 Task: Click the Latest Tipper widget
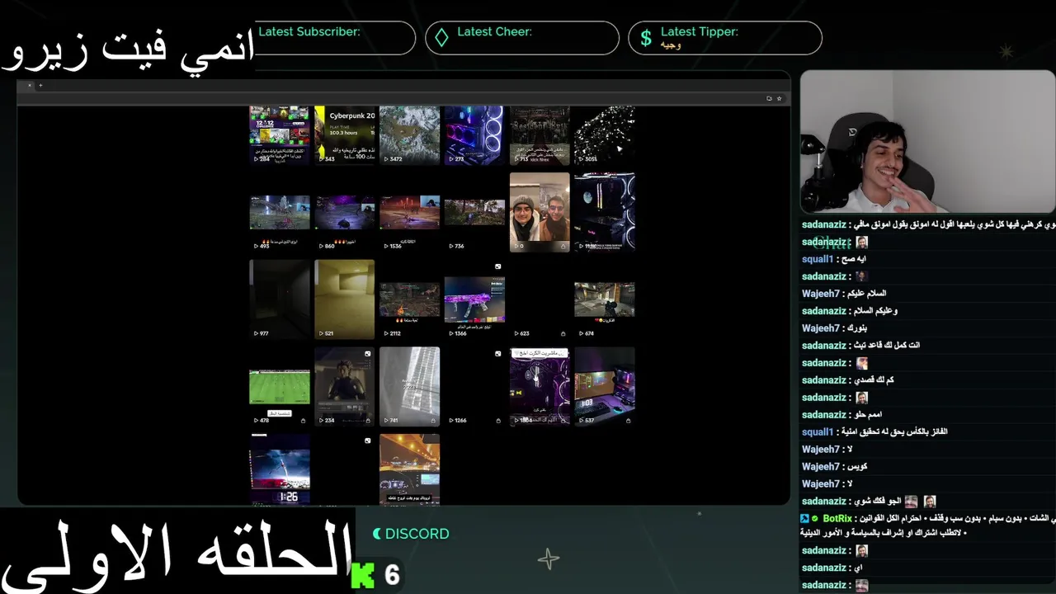725,38
